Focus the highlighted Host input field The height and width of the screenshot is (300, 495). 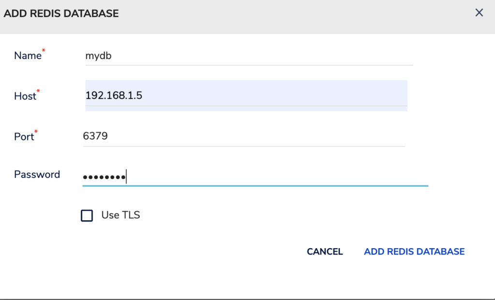point(246,95)
